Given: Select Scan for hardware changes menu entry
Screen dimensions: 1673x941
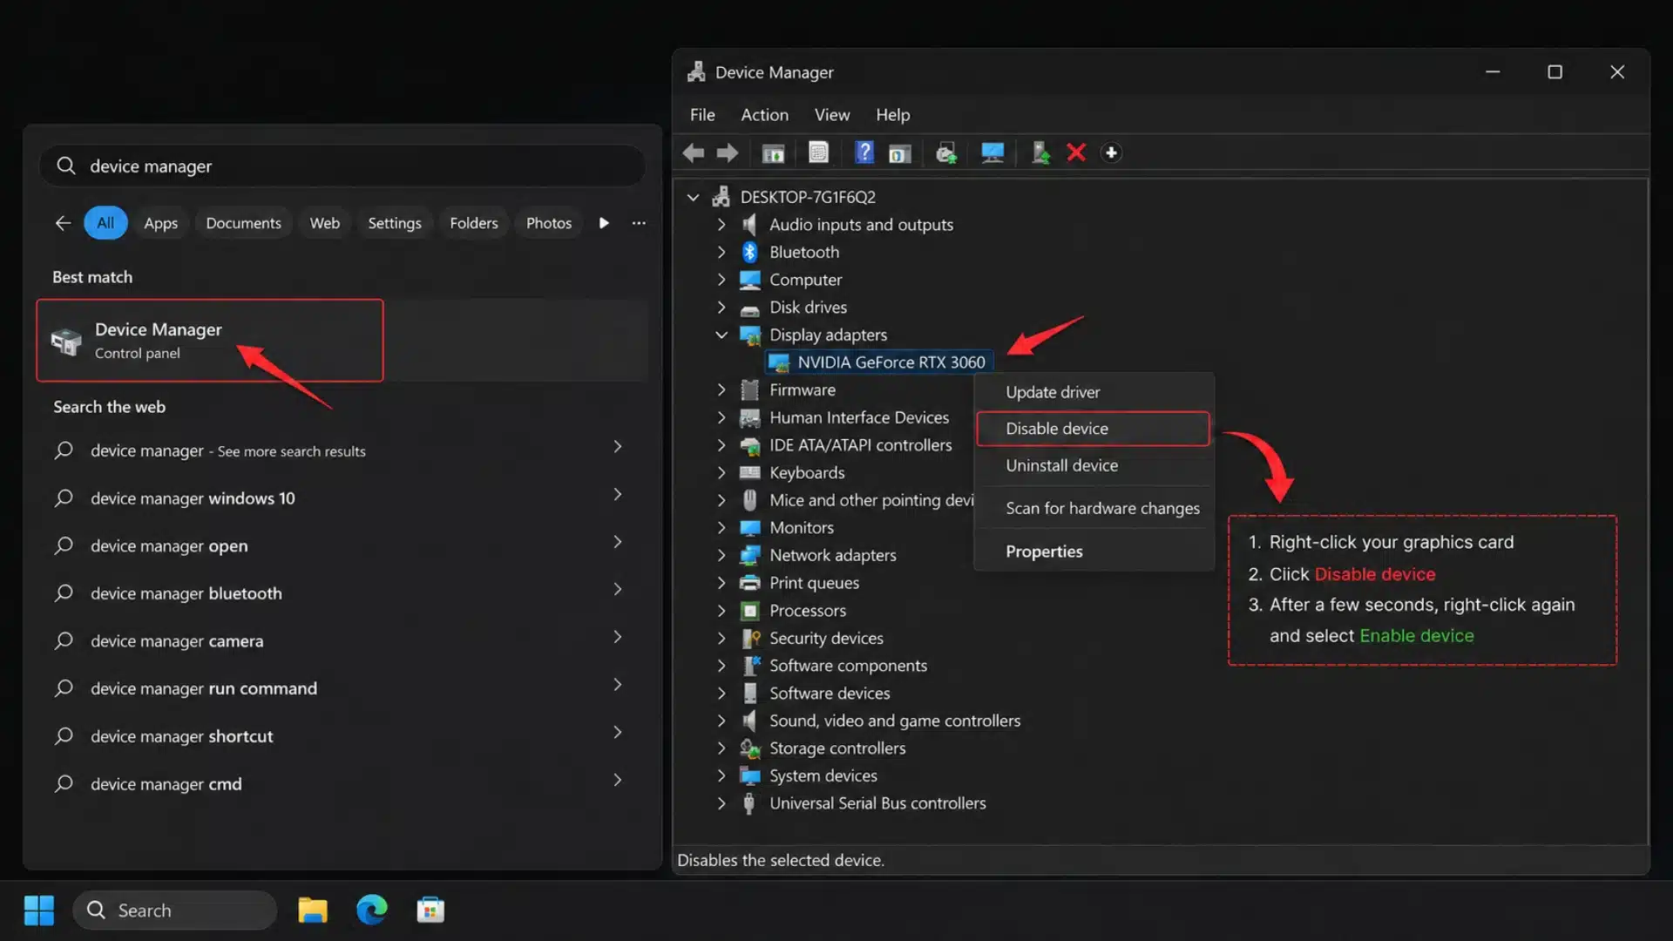Looking at the screenshot, I should pyautogui.click(x=1093, y=508).
